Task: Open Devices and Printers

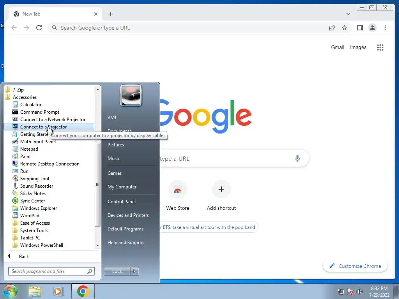Action: pyautogui.click(x=128, y=215)
